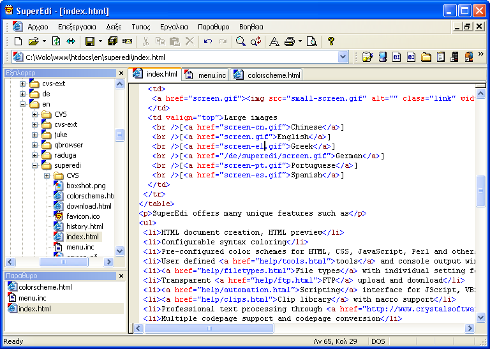This screenshot has width=490, height=349.
Task: Click the yellow folder tool icon in the tools bar
Action: point(426,57)
